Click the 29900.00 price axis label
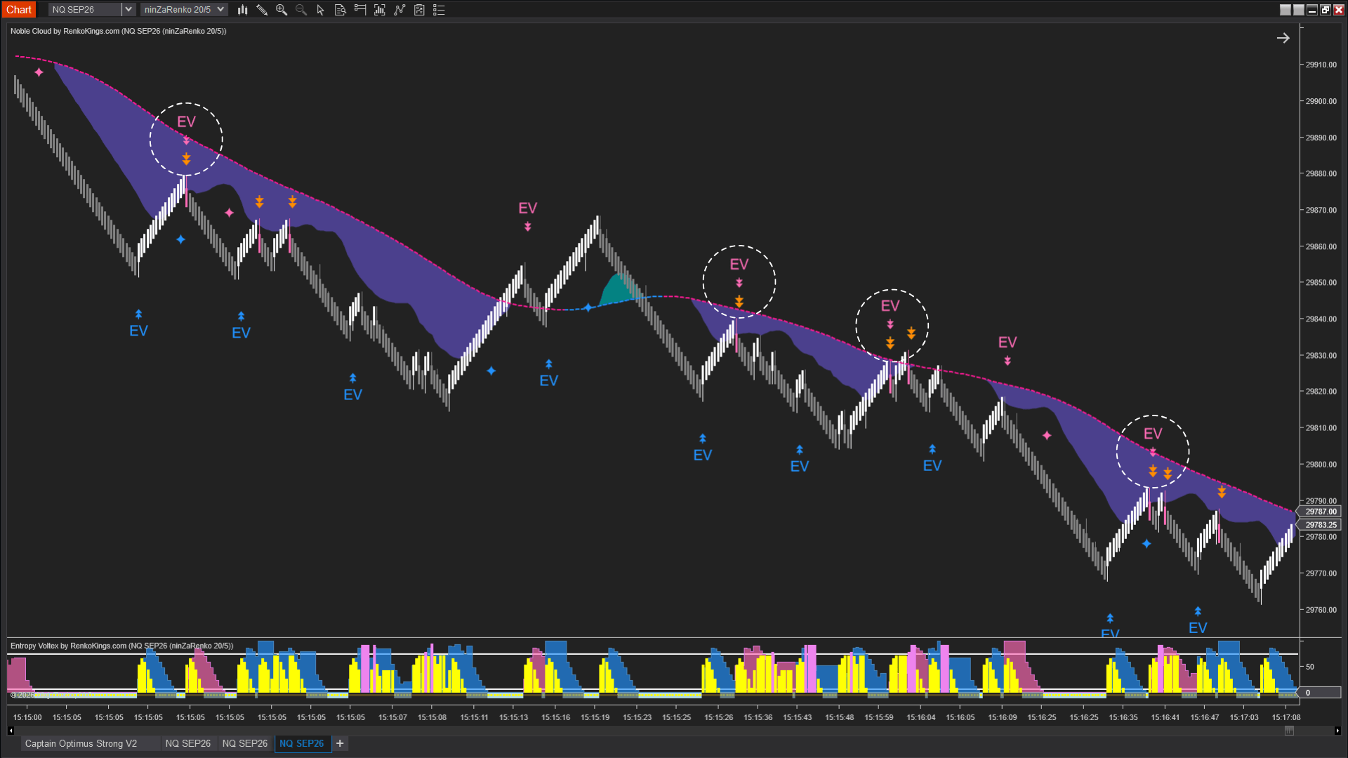Viewport: 1348px width, 758px height. pos(1321,101)
